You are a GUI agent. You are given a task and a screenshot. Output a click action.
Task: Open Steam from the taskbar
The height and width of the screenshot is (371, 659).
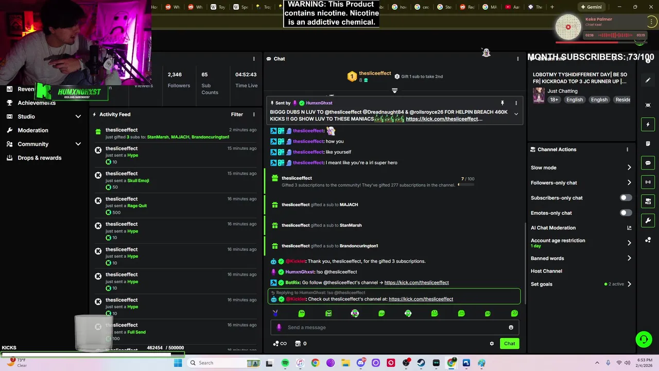tap(421, 363)
